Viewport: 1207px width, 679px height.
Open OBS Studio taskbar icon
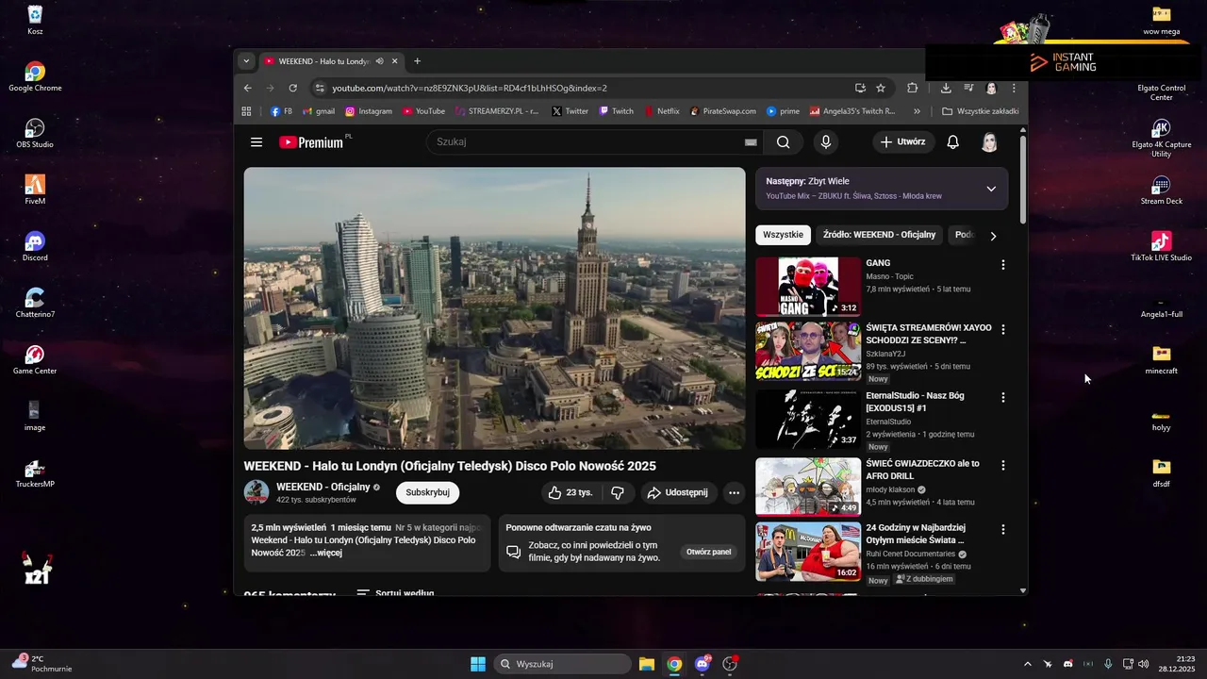click(730, 664)
